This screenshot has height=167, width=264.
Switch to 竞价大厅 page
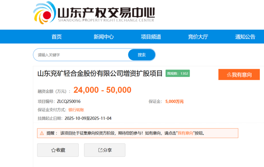(x=198, y=36)
